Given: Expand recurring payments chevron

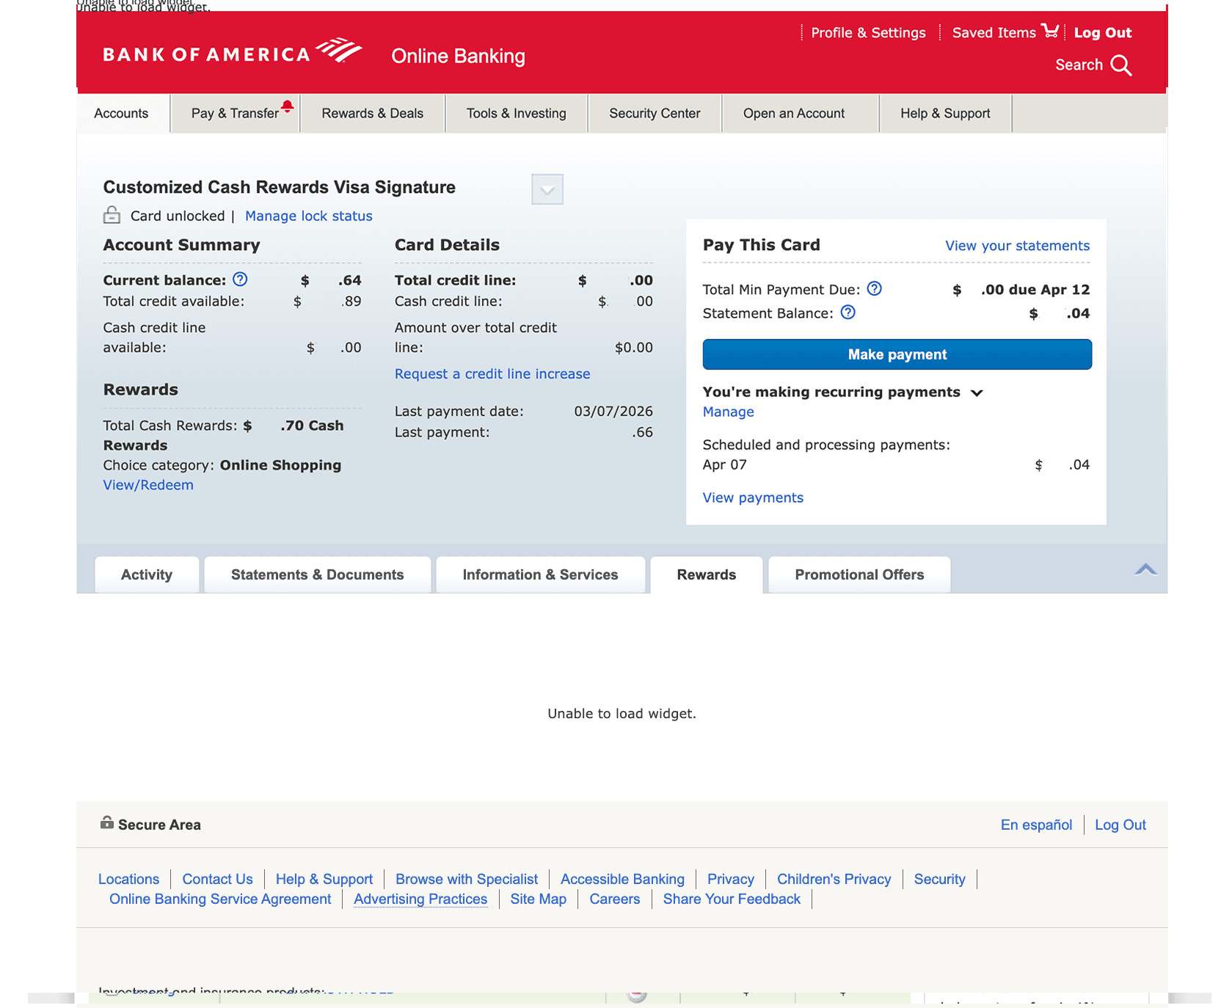Looking at the screenshot, I should click(x=977, y=393).
